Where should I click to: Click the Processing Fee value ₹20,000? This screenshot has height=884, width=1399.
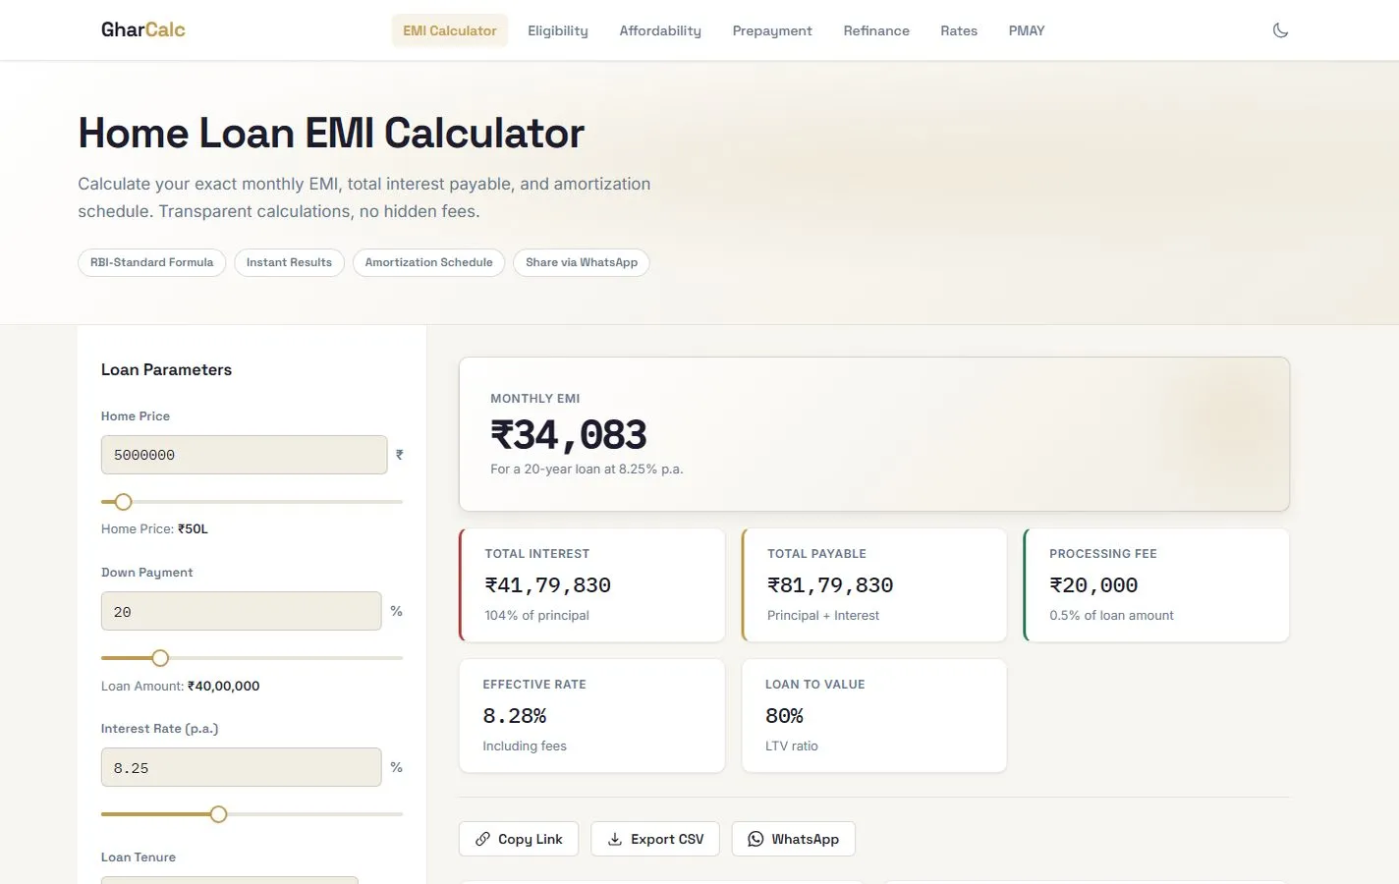(1093, 585)
